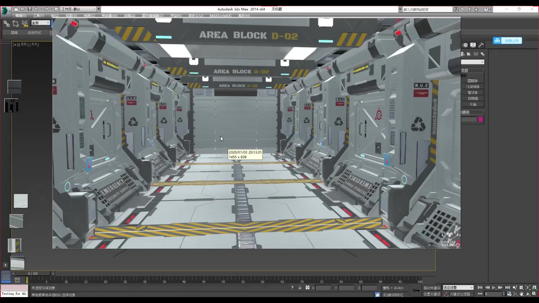The image size is (539, 303).
Task: Click the [+] viewport label menu
Action: tap(15, 44)
